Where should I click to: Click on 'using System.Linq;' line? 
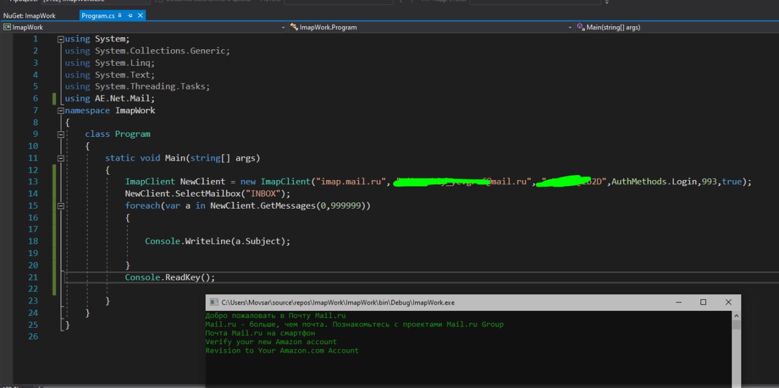click(x=110, y=63)
